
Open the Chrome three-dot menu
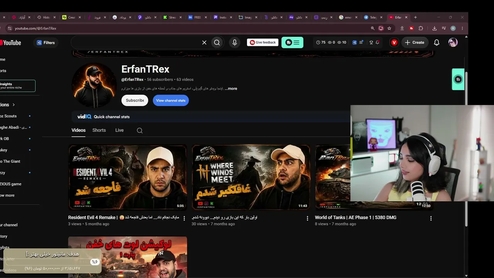[462, 28]
